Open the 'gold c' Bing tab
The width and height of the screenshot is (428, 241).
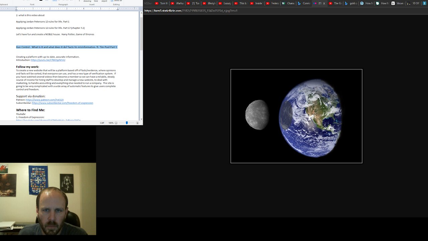click(351, 3)
